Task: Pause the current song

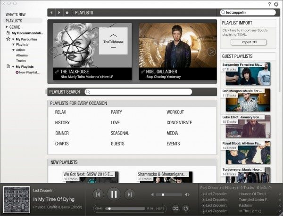Action: [114, 194]
